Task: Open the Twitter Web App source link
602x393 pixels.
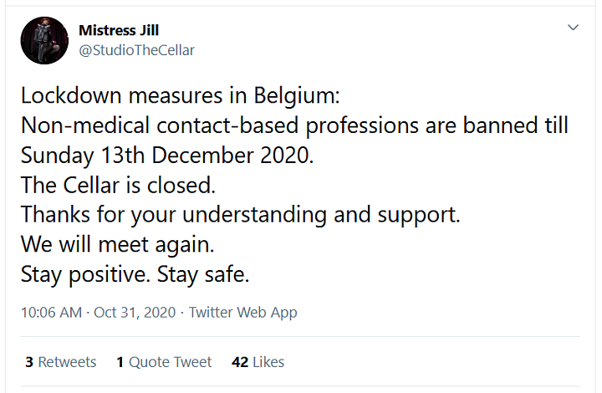Action: 243,313
